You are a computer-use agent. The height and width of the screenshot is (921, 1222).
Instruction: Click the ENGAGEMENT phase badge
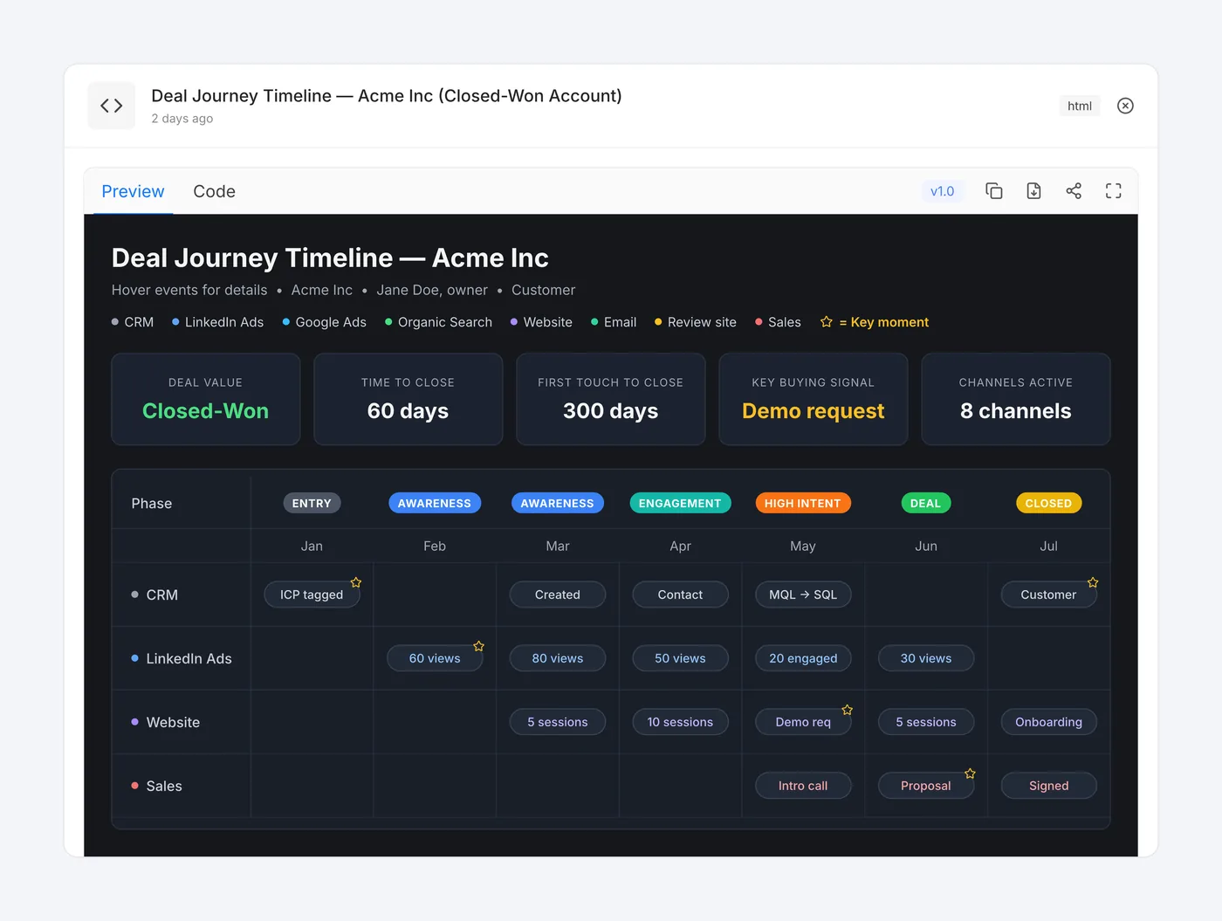click(680, 503)
